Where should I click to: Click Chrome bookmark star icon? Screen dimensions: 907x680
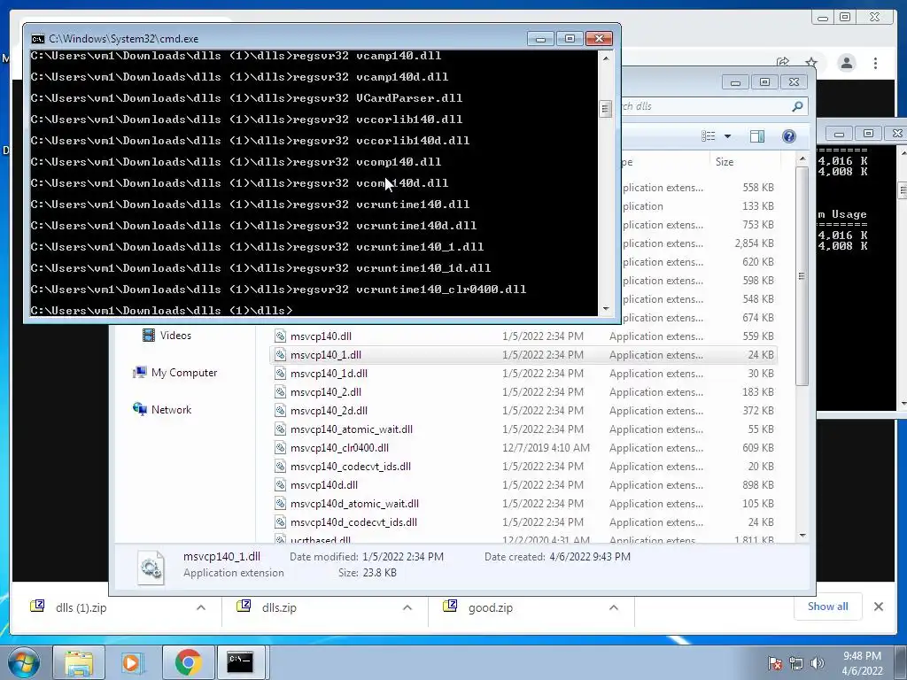(x=811, y=63)
